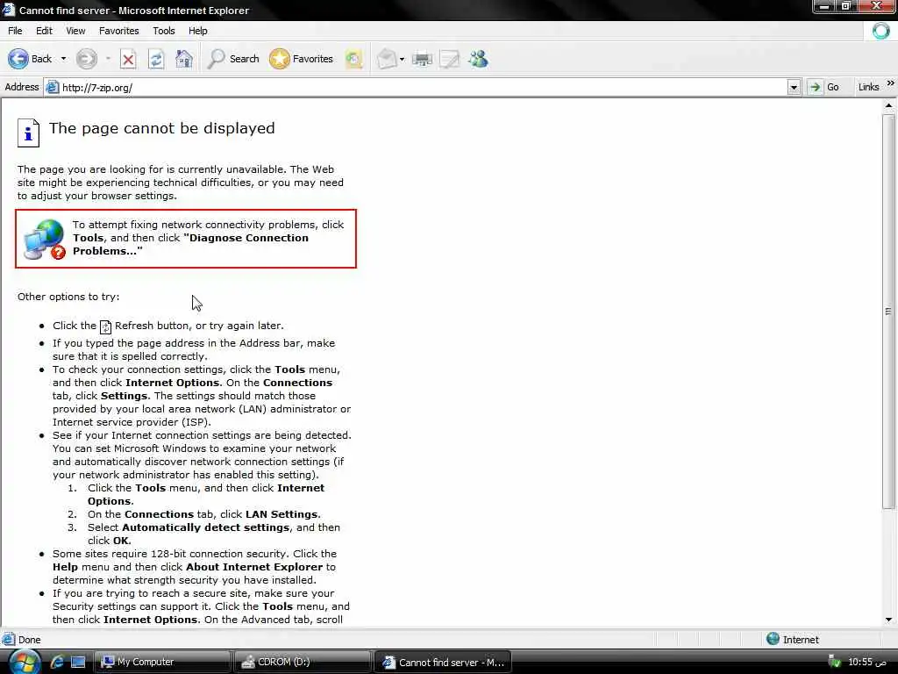898x674 pixels.
Task: Launch Internet Explorer from quick launch
Action: [x=57, y=662]
